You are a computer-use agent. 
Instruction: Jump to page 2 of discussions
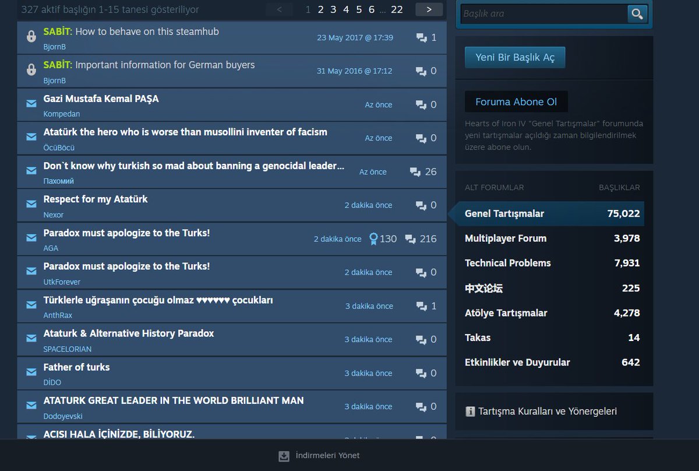tap(320, 9)
